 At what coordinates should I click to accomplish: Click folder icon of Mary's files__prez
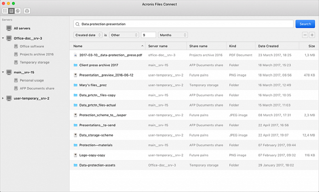point(76,85)
